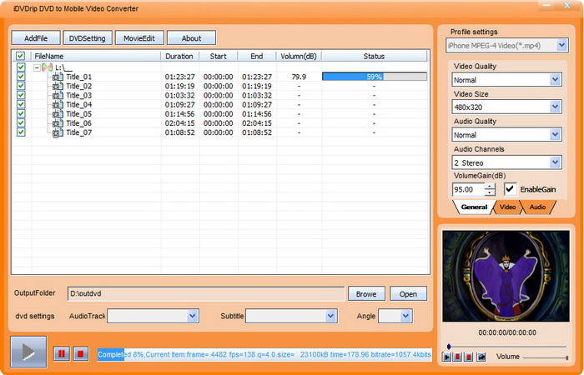
Task: Increase VolumeGain with the up arrow
Action: [x=491, y=186]
